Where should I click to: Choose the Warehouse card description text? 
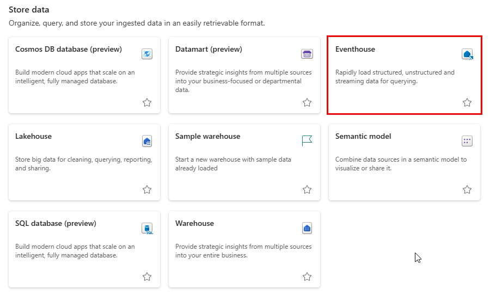tap(243, 251)
